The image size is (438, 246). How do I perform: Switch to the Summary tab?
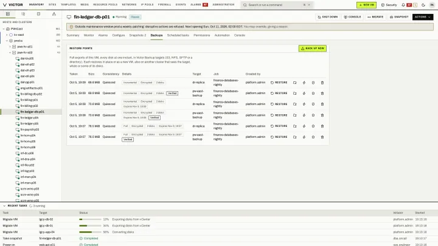[x=73, y=35]
